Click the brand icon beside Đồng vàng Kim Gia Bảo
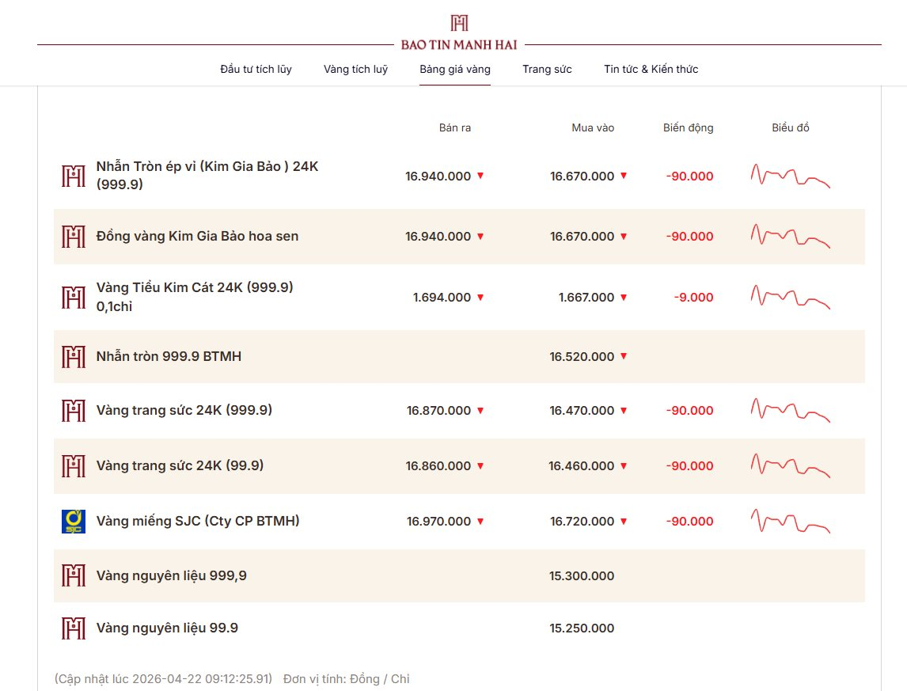This screenshot has width=907, height=691. (x=74, y=236)
